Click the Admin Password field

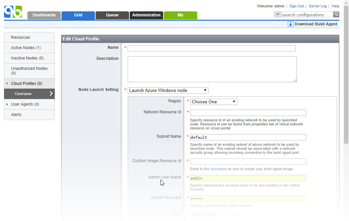[248, 198]
